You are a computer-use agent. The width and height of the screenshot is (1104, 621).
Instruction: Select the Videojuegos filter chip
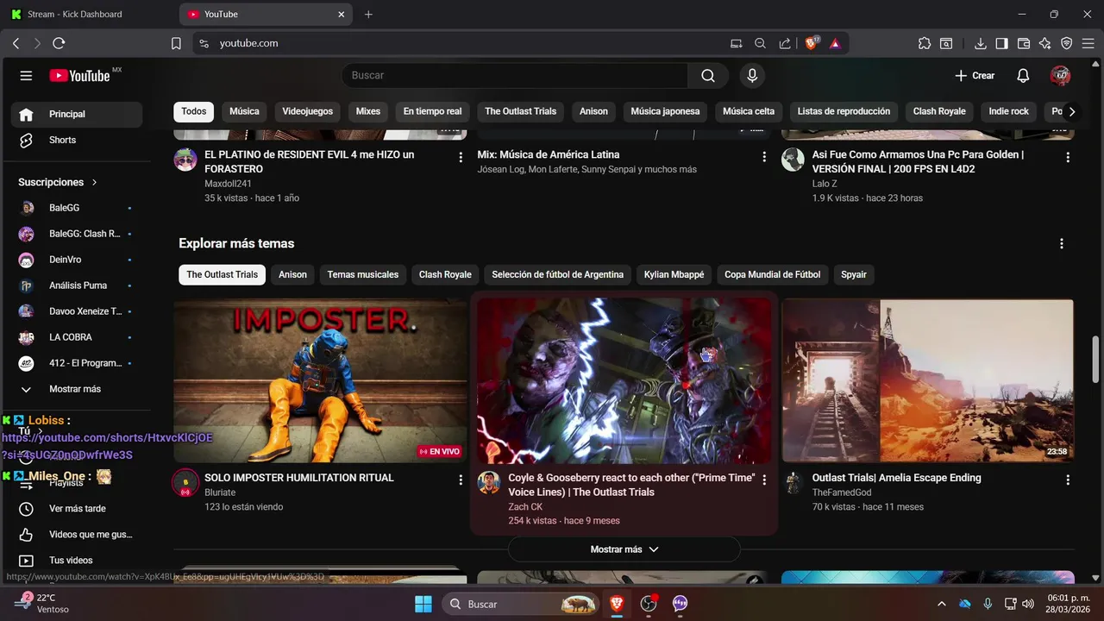[307, 111]
